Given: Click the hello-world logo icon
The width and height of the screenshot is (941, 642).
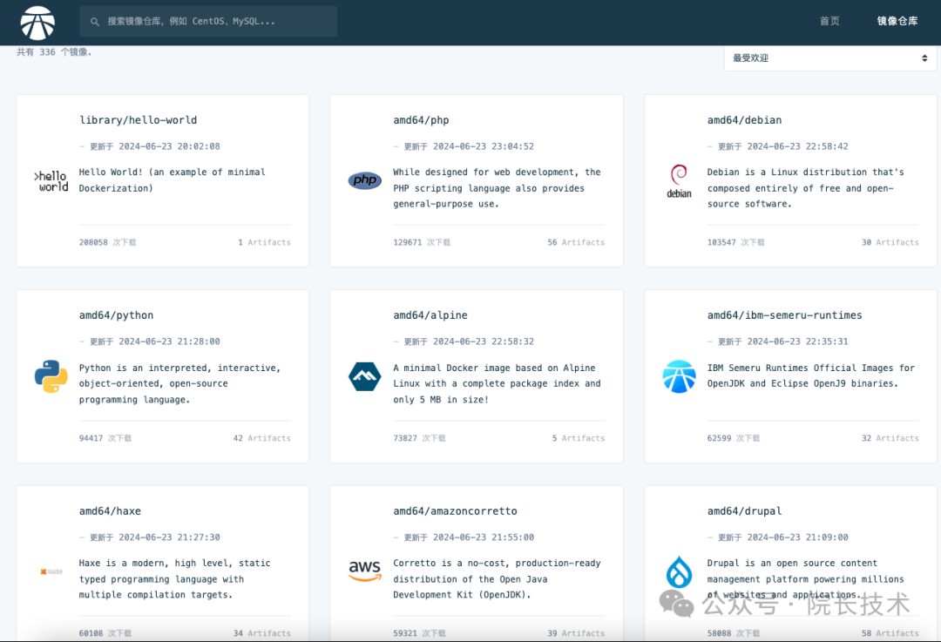Looking at the screenshot, I should (51, 181).
